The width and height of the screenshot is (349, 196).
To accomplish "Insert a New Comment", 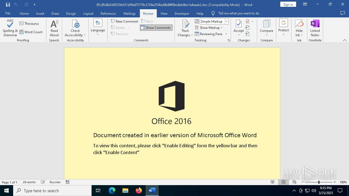I will coord(124,21).
